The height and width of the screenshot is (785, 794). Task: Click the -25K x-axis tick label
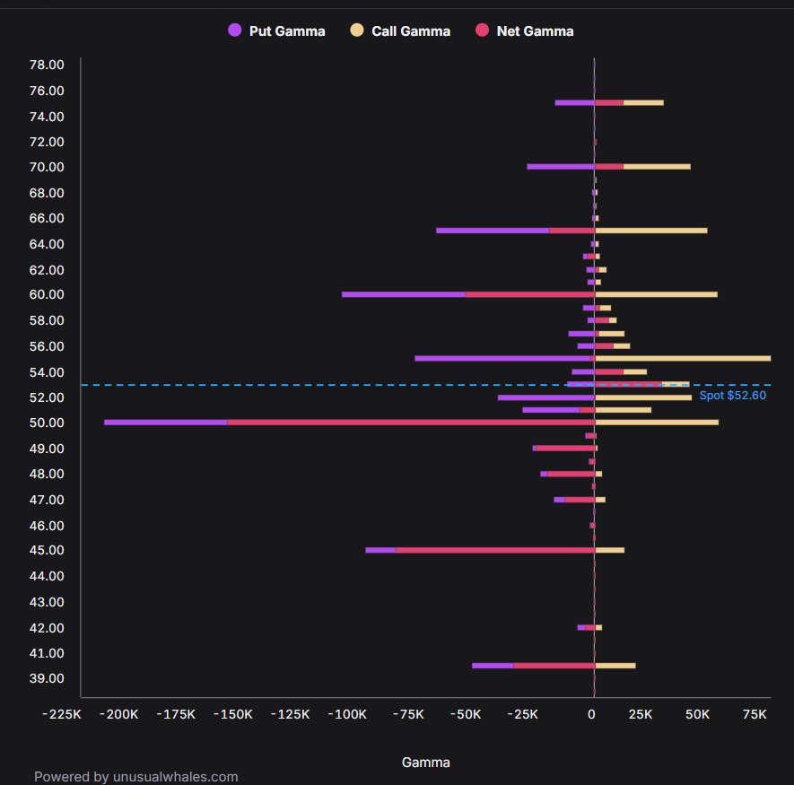tap(522, 715)
